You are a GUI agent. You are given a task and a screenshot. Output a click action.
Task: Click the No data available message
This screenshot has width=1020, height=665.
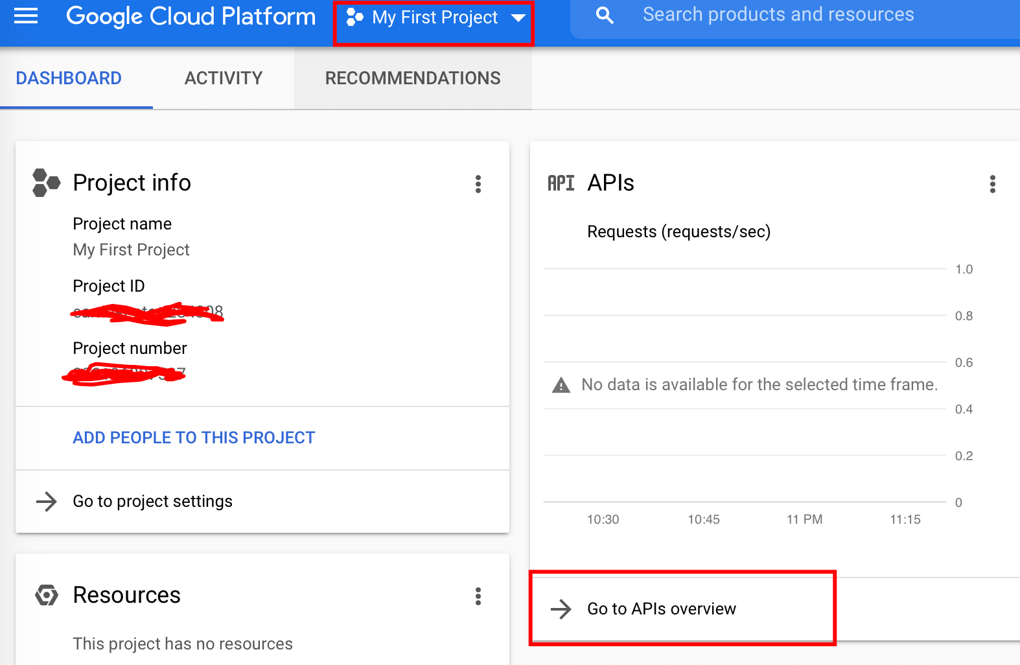pos(759,385)
